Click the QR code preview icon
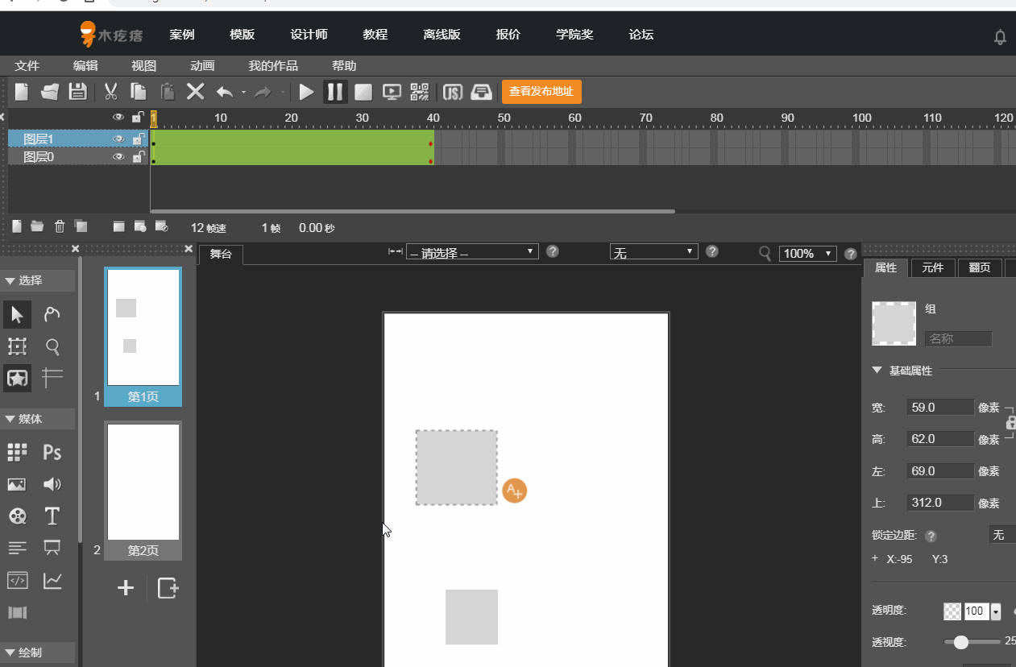The height and width of the screenshot is (667, 1016). click(420, 92)
